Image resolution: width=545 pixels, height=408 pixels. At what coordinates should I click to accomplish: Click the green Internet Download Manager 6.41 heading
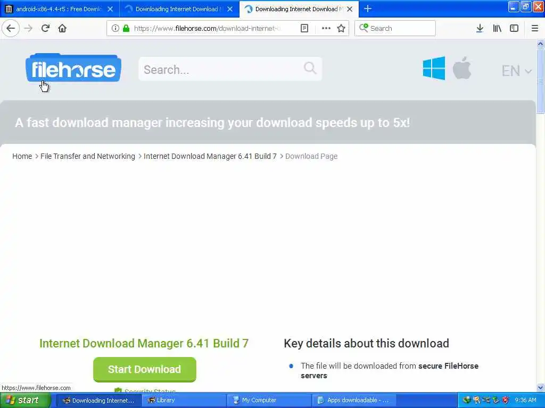point(144,343)
